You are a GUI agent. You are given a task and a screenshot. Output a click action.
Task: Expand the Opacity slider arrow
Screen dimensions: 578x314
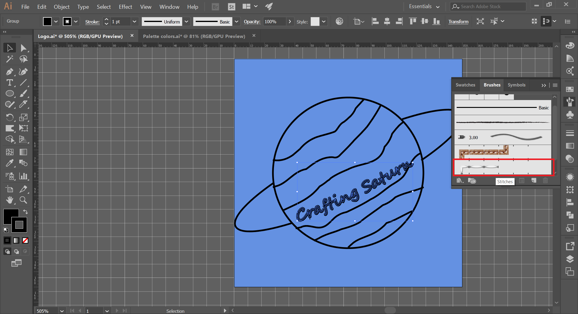pos(290,21)
